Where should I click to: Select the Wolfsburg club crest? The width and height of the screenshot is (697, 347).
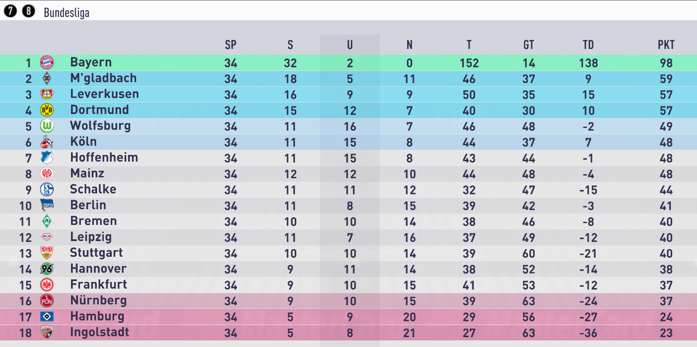tap(47, 126)
